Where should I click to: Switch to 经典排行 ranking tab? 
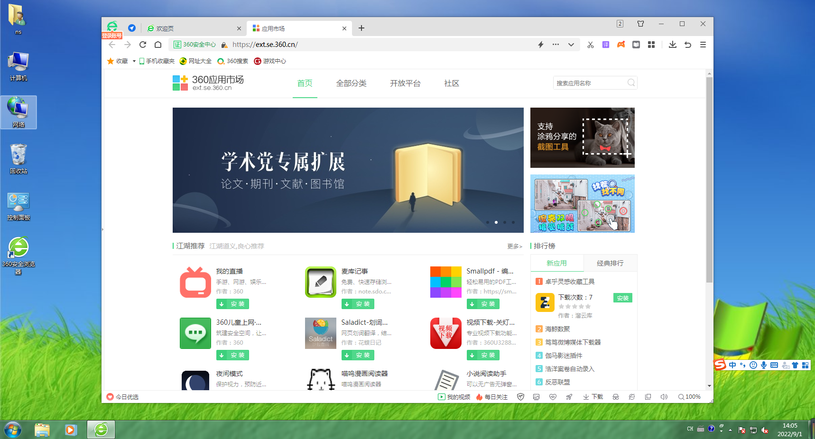[x=611, y=263]
